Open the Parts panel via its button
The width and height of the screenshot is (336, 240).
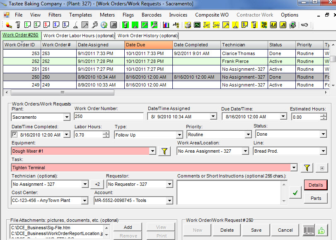(315, 198)
